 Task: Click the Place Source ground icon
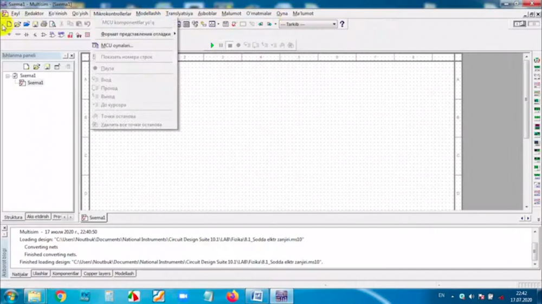(9, 35)
